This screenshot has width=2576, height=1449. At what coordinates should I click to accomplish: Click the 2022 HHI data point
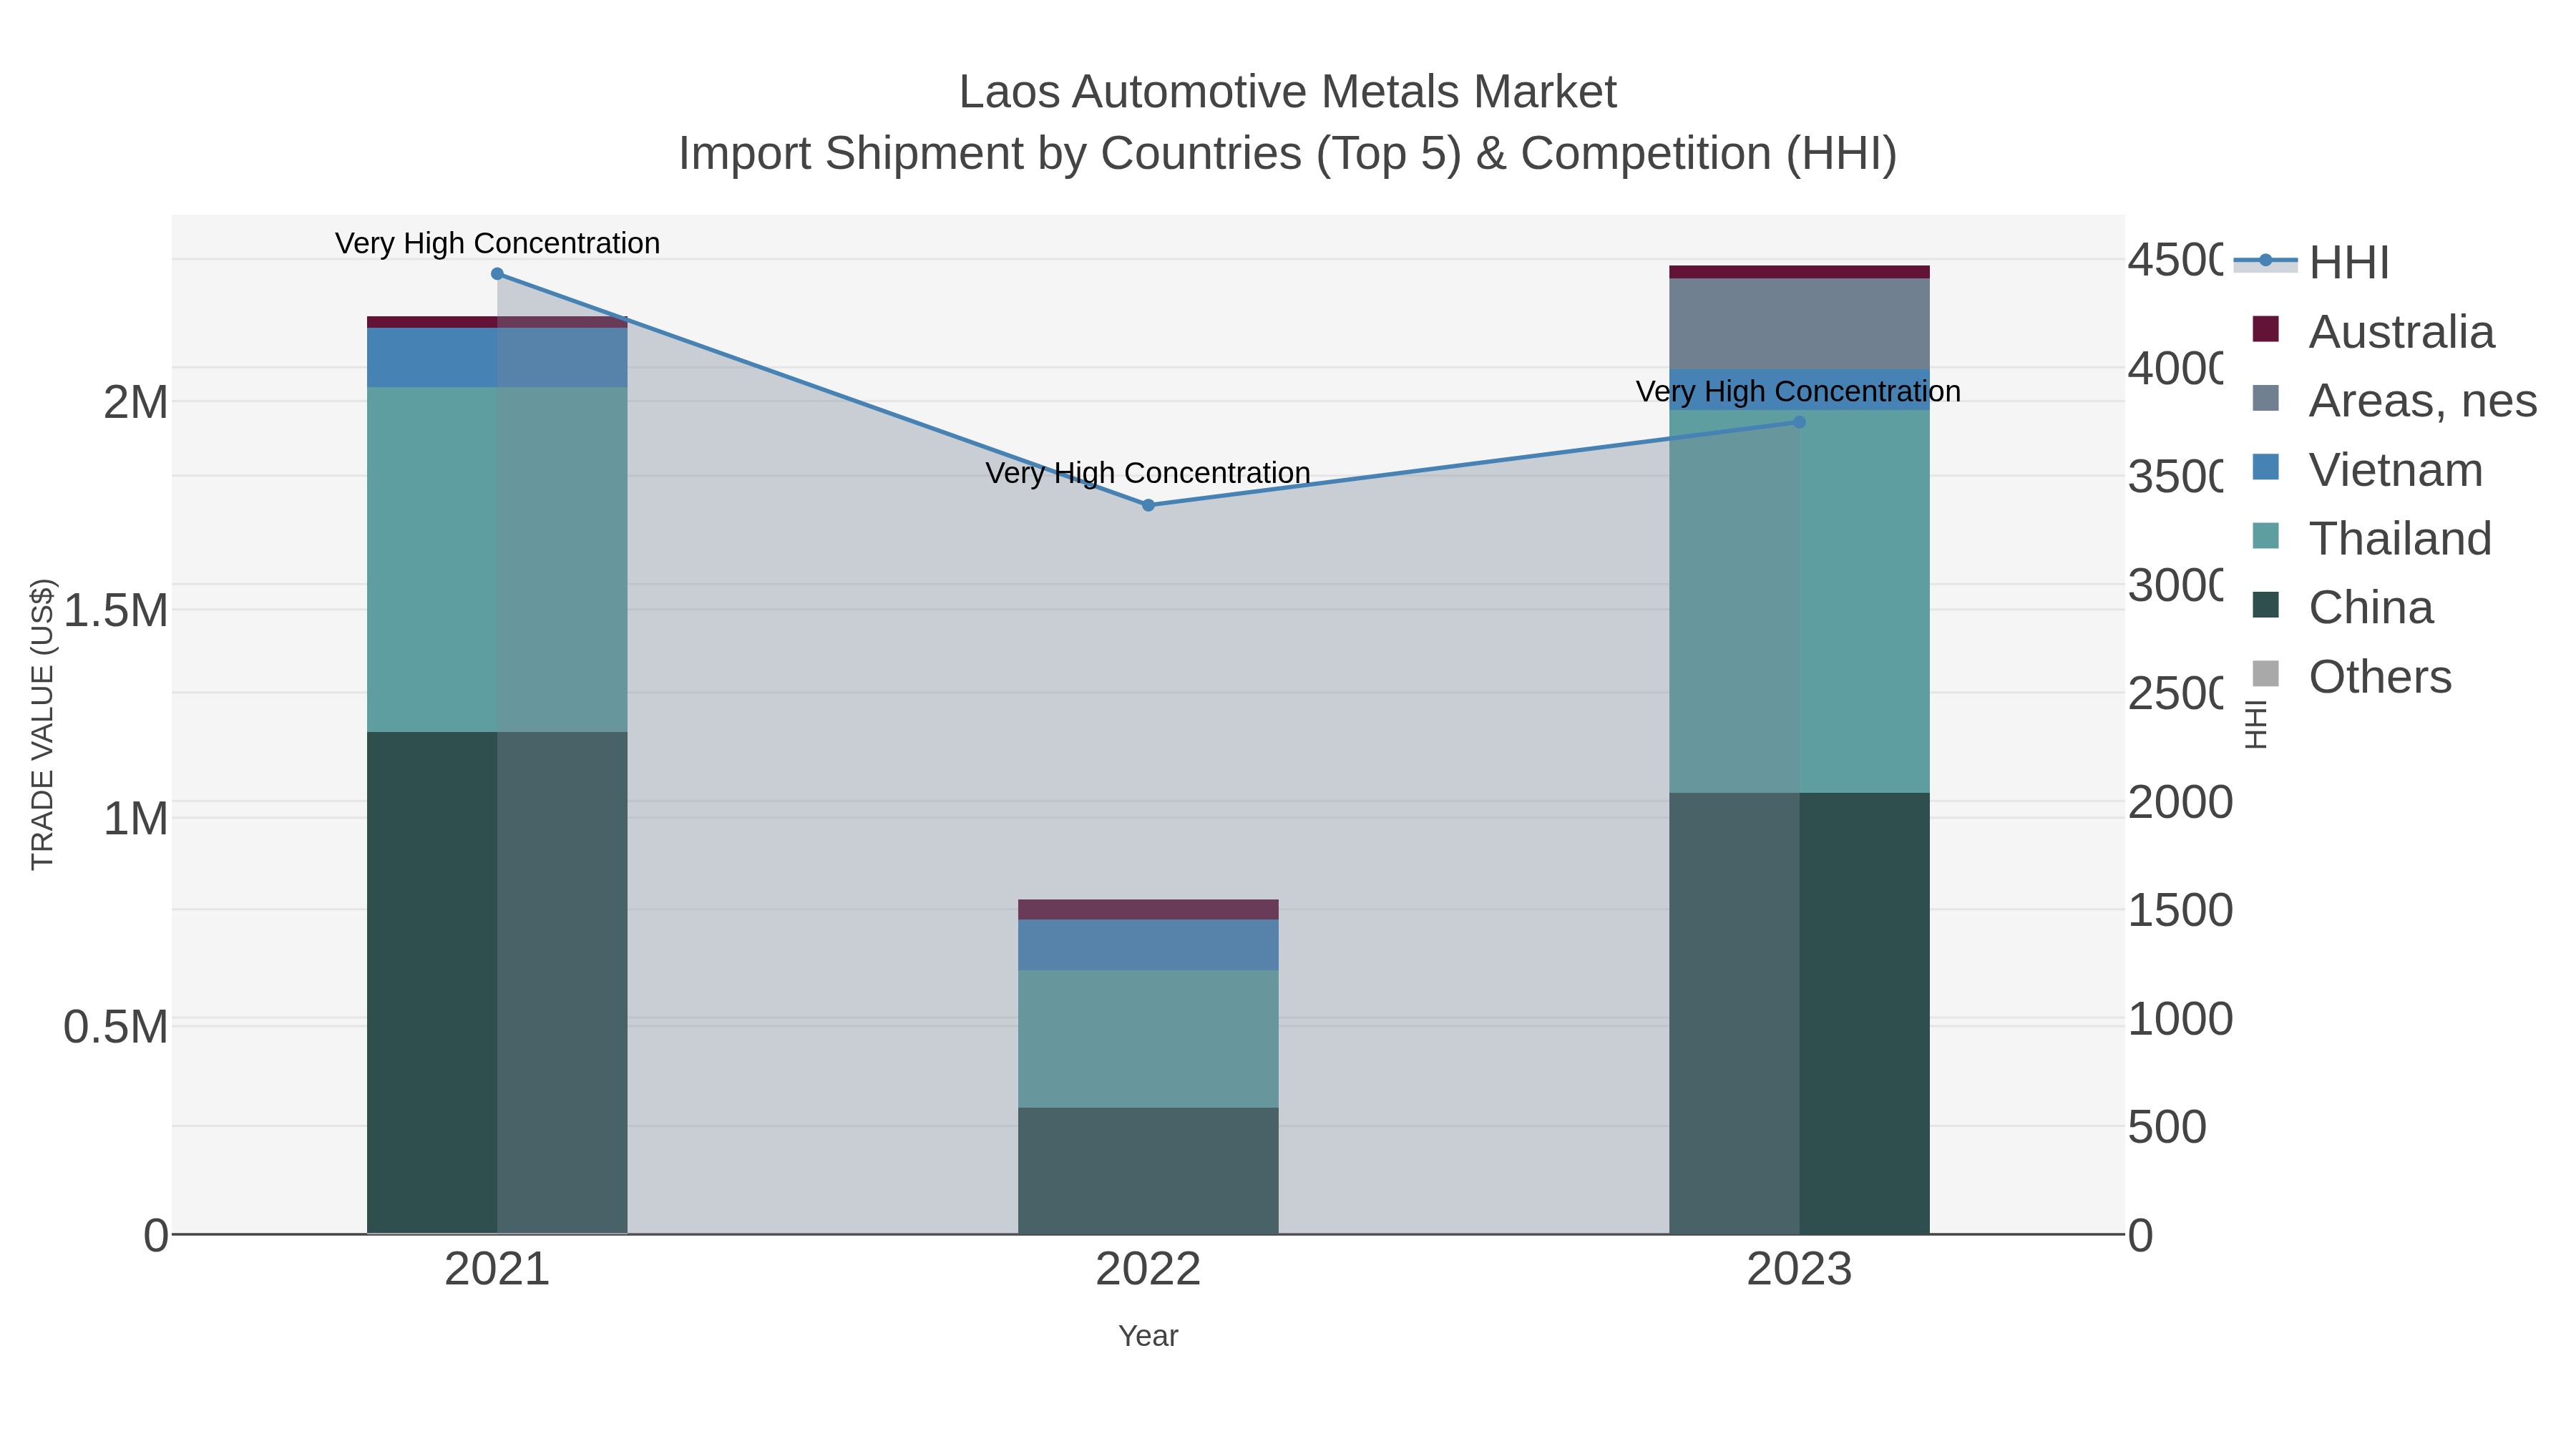click(1148, 505)
